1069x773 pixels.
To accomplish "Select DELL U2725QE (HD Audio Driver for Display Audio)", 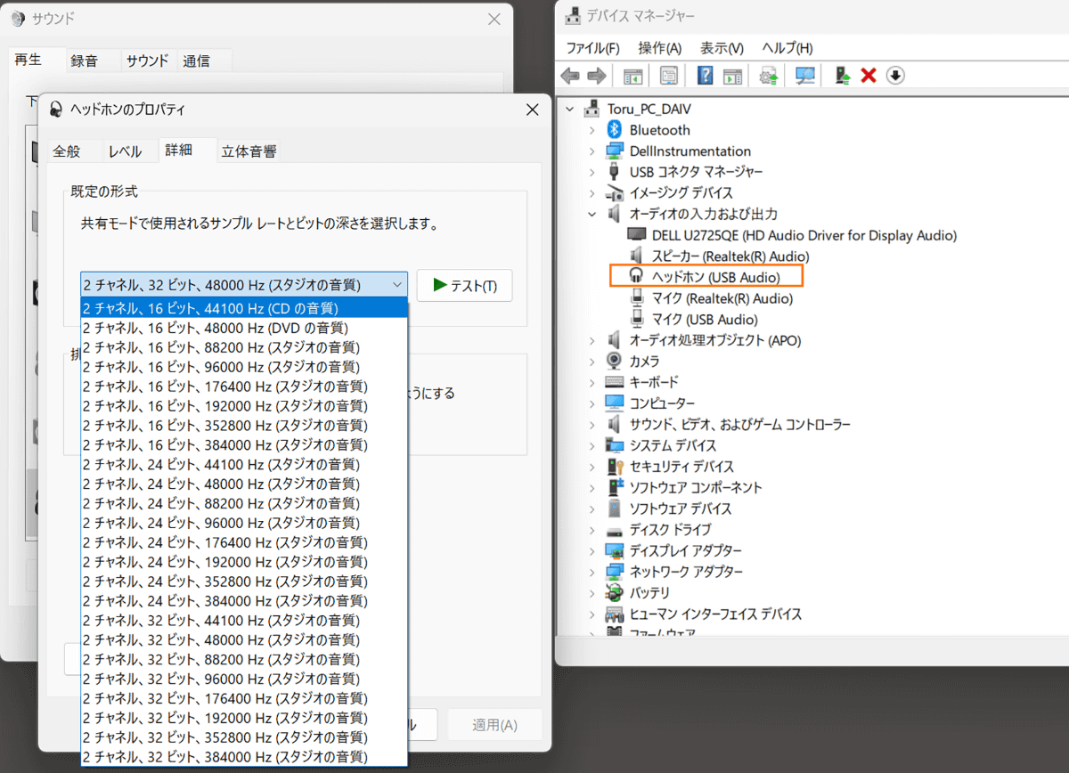I will (x=804, y=235).
